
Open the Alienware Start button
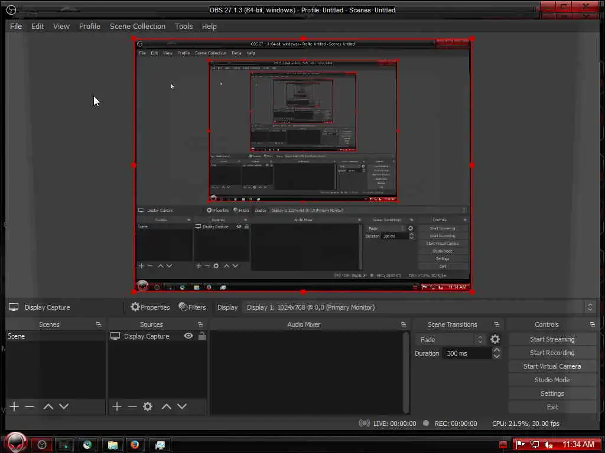(x=15, y=442)
